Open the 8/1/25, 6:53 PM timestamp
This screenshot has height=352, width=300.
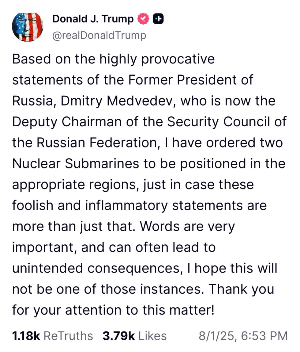click(243, 336)
